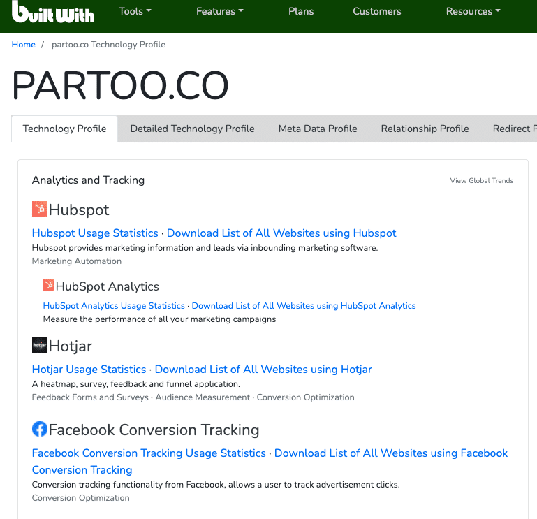This screenshot has height=519, width=537.
Task: Open the Resources dropdown menu
Action: click(x=473, y=11)
